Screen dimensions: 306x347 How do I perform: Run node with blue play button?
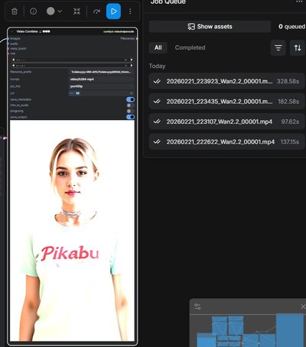113,11
